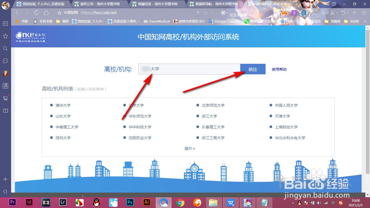Click the purple translate extension icon

click(294, 13)
